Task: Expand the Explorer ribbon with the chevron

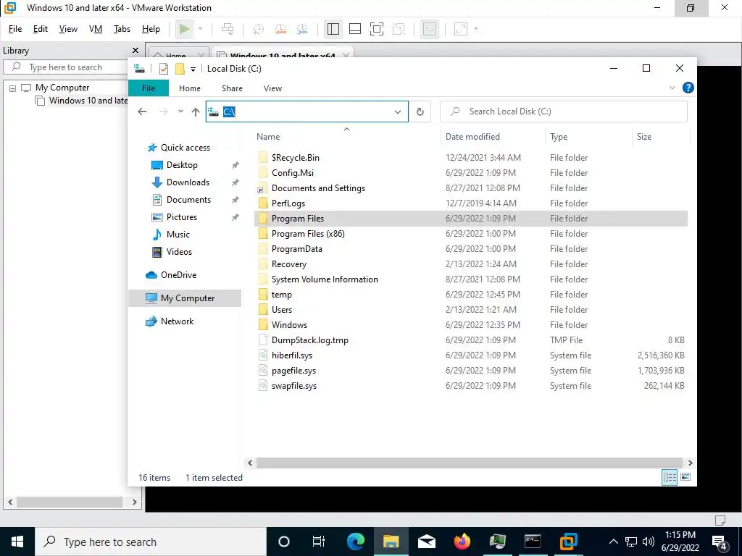Action: point(672,88)
